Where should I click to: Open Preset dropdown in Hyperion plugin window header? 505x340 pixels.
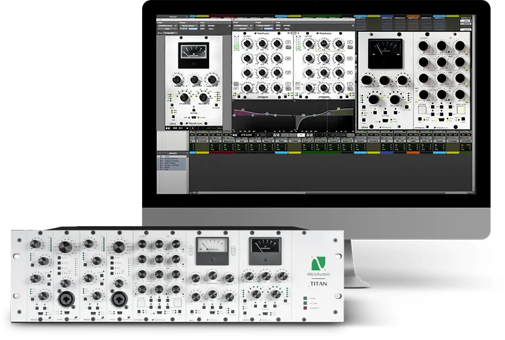tap(264, 26)
